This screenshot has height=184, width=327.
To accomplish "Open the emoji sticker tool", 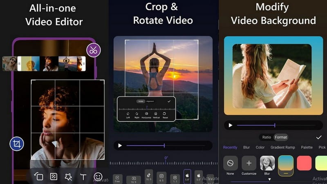I will tap(98, 177).
